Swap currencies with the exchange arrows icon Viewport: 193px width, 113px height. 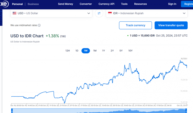[99, 13]
